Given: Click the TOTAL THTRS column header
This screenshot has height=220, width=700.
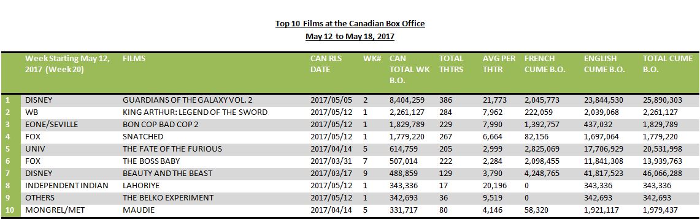Looking at the screenshot, I should (x=452, y=64).
